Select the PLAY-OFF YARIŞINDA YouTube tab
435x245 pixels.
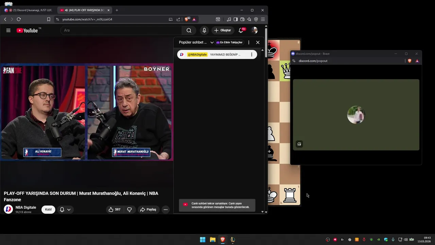pyautogui.click(x=85, y=10)
